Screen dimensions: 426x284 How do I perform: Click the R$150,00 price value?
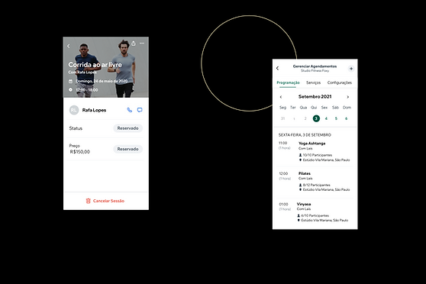79,152
